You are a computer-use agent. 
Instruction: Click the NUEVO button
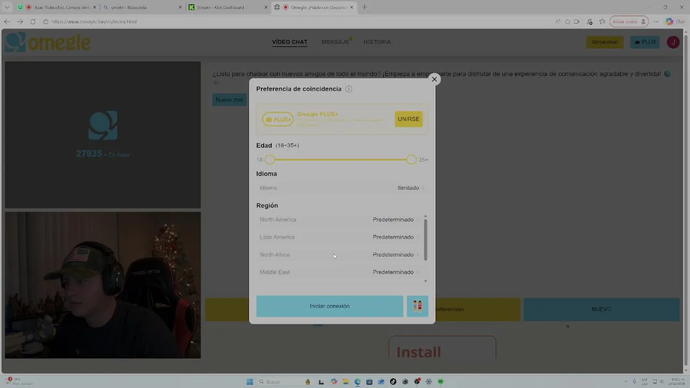tap(602, 309)
